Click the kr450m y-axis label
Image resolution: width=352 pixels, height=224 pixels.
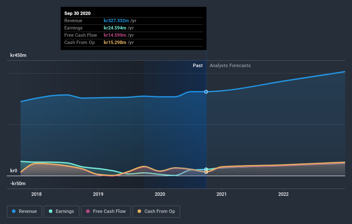tap(18, 55)
